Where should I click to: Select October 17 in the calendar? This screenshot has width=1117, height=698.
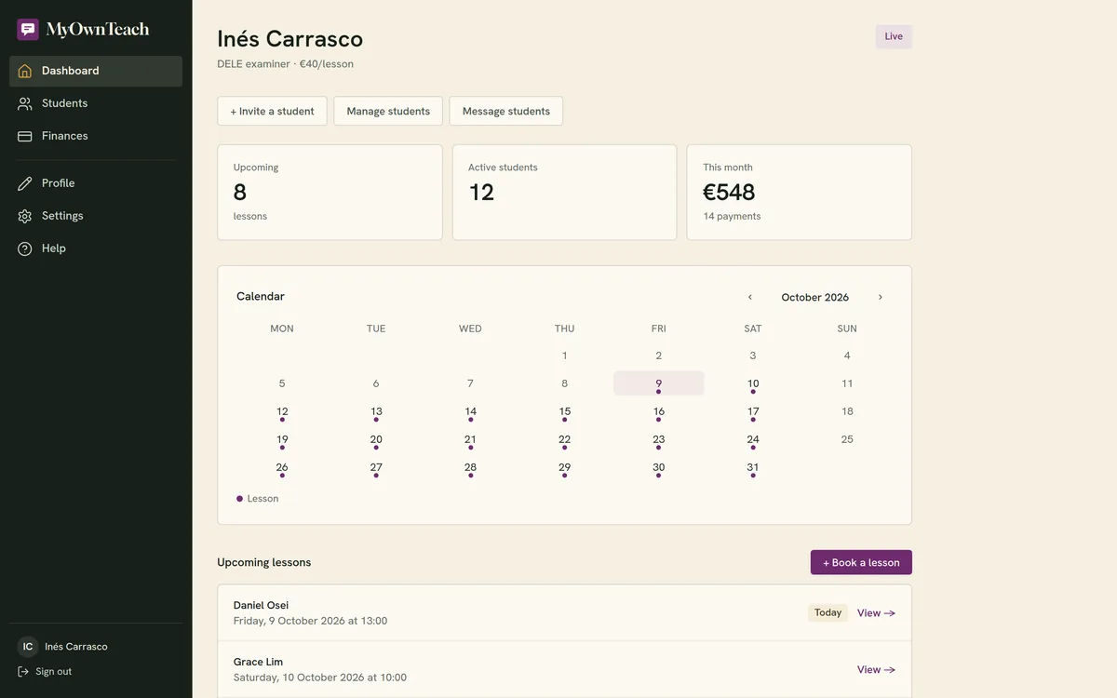[x=753, y=411]
